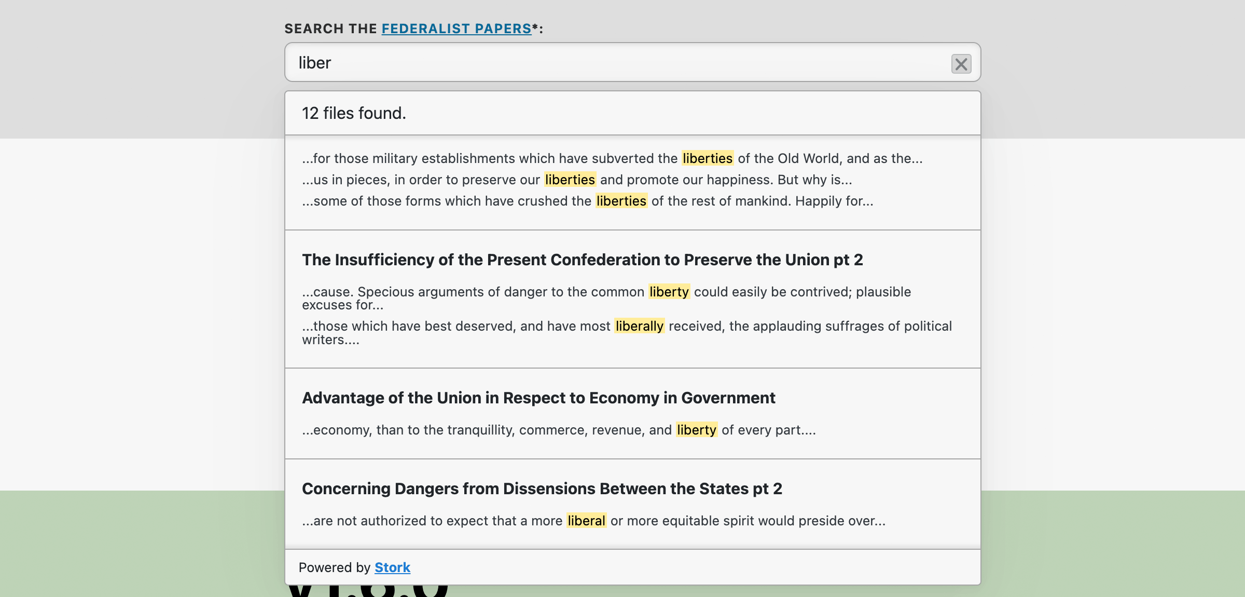Click the highlighted word 'liberties' in the first snippet
1245x597 pixels.
click(707, 158)
